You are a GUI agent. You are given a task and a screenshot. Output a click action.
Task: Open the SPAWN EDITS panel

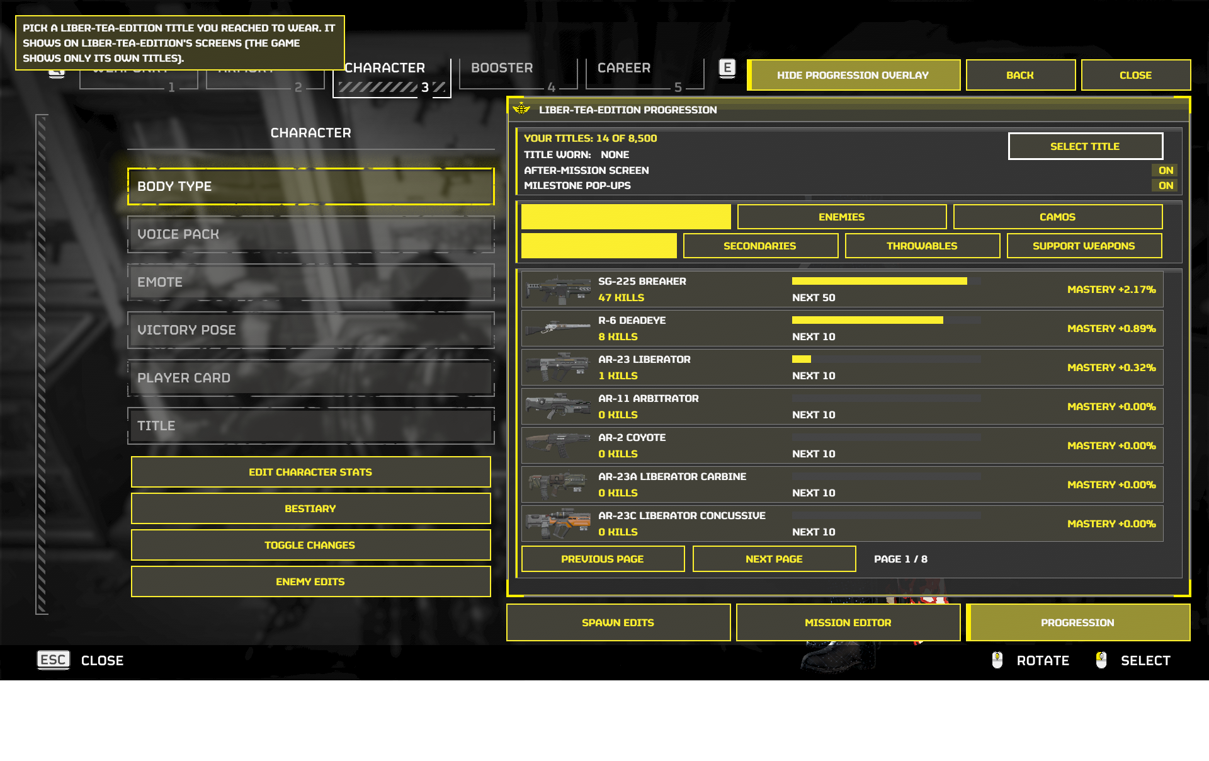tap(618, 622)
